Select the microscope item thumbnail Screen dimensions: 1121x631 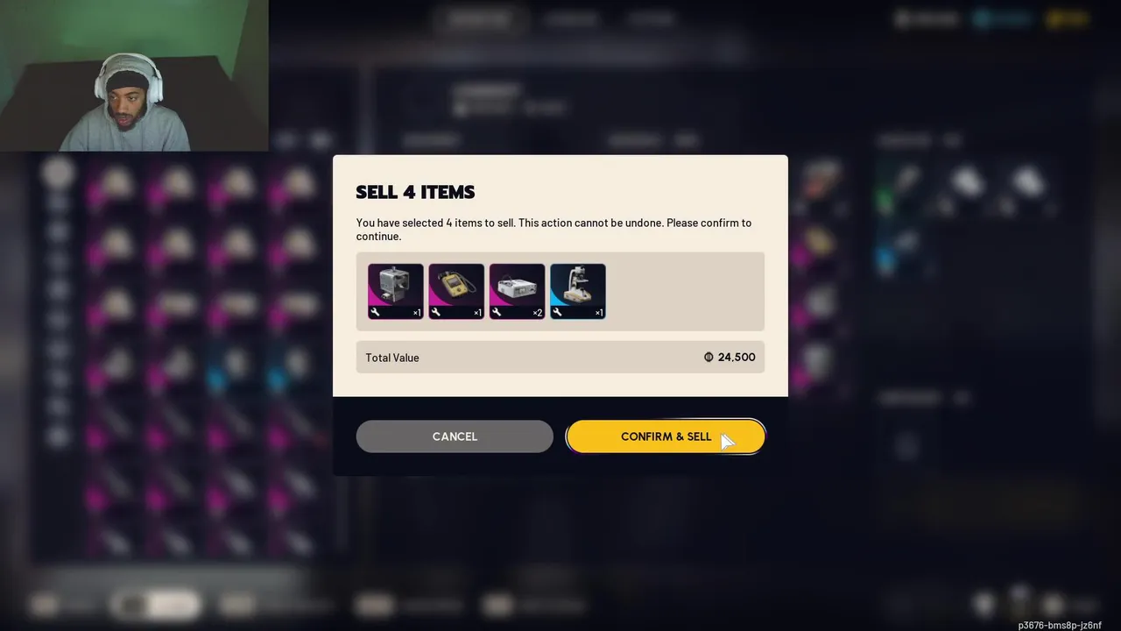(578, 291)
